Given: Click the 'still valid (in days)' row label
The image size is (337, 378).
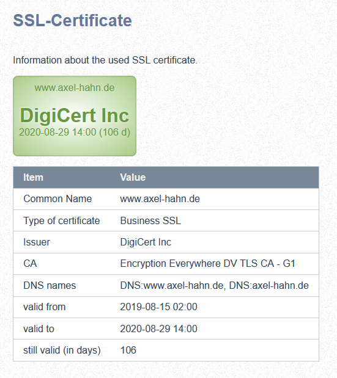Looking at the screenshot, I should click(62, 351).
